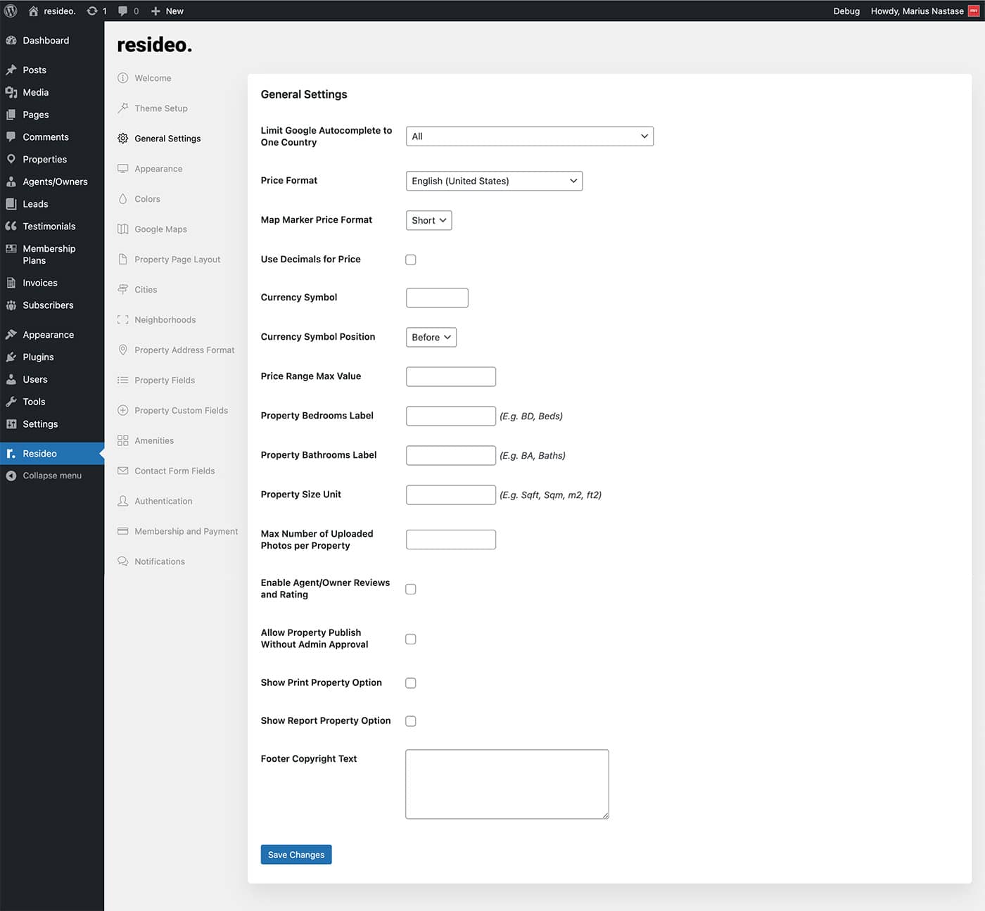The image size is (985, 911).
Task: Open the Price Format dropdown
Action: tap(494, 181)
